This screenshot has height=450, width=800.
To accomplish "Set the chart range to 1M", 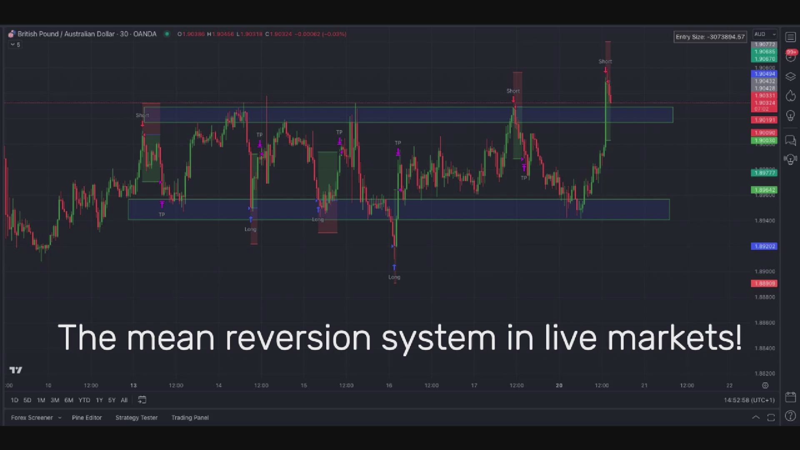I will (x=41, y=400).
